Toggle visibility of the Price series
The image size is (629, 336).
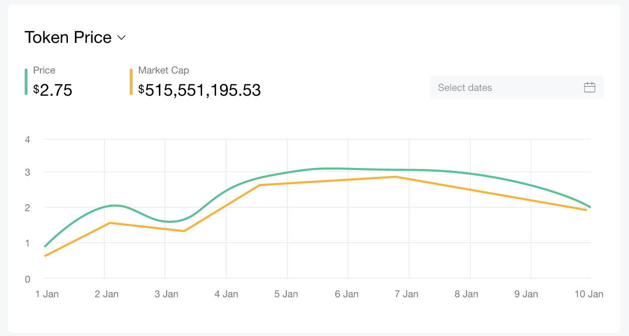pos(44,70)
